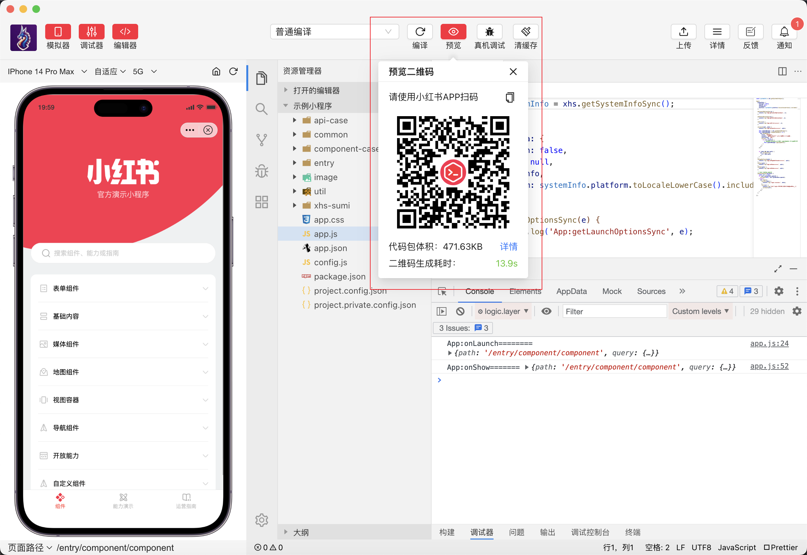Switch to the Mock tab
This screenshot has width=807, height=555.
tap(612, 291)
